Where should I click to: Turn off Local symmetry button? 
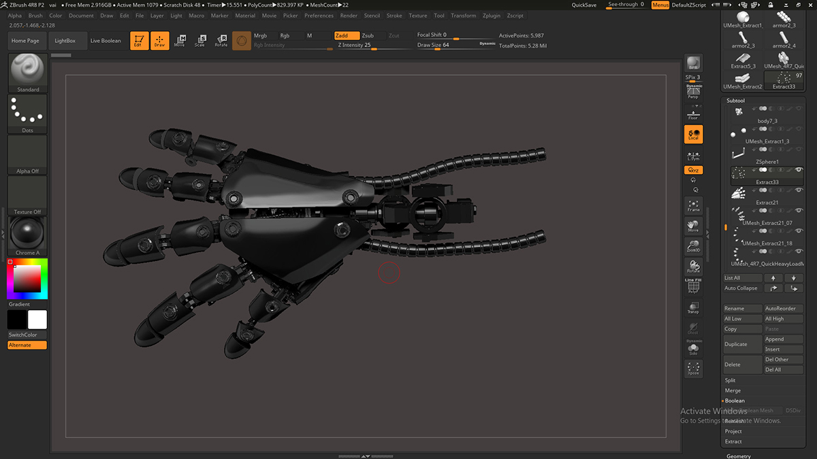[x=693, y=135]
